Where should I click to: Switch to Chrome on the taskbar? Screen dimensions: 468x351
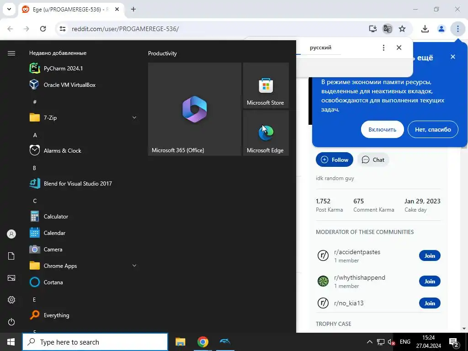(x=202, y=342)
